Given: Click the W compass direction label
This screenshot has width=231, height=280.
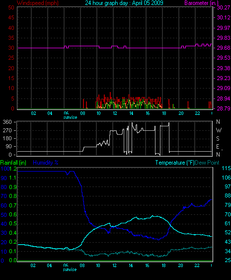Looking at the screenshot, I should (219, 130).
